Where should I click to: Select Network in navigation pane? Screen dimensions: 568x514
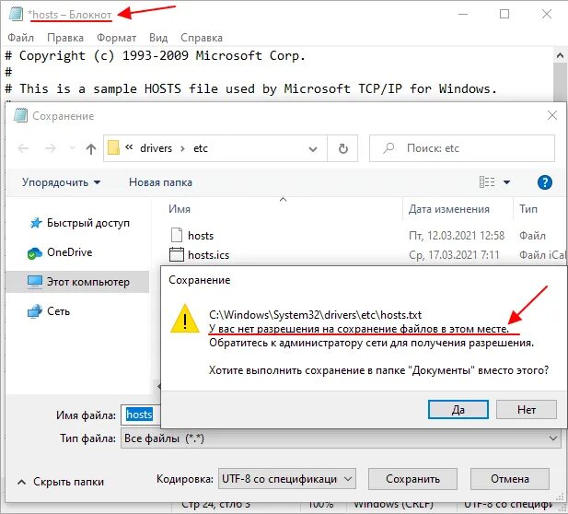pyautogui.click(x=58, y=311)
